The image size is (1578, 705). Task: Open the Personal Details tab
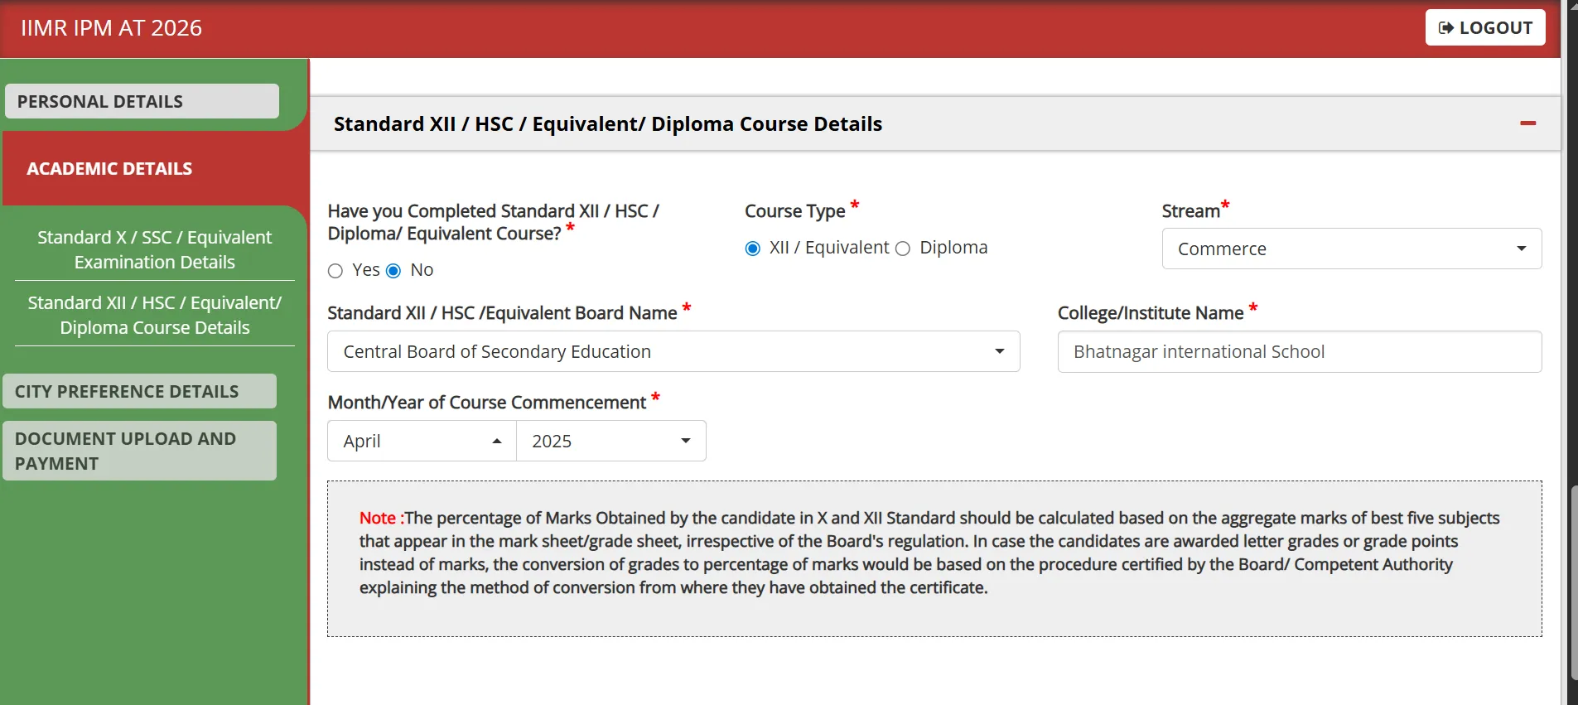point(142,101)
